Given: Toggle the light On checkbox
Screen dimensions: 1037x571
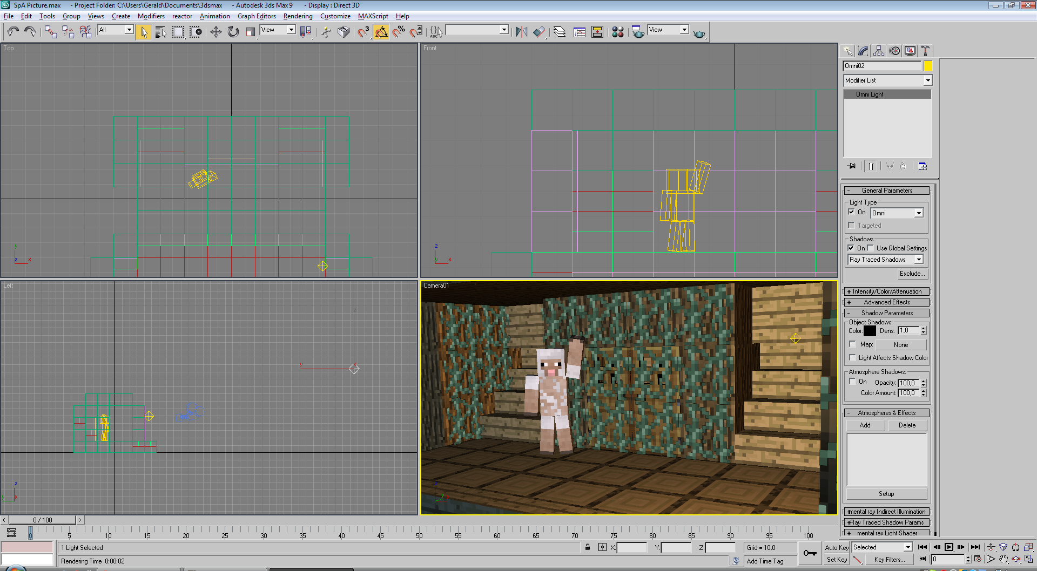Looking at the screenshot, I should coord(851,212).
